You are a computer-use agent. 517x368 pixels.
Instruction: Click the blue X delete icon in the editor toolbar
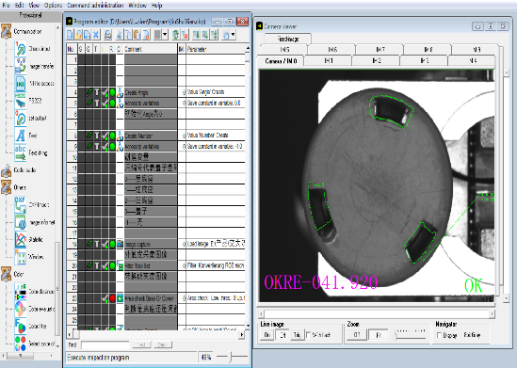pos(96,34)
